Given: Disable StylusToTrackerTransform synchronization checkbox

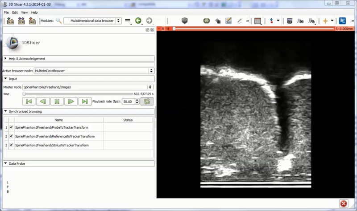Looking at the screenshot, I should coord(11,145).
